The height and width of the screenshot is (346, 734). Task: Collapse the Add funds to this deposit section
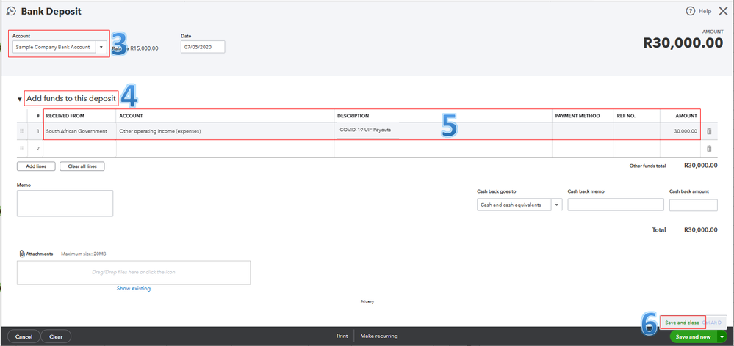(20, 99)
